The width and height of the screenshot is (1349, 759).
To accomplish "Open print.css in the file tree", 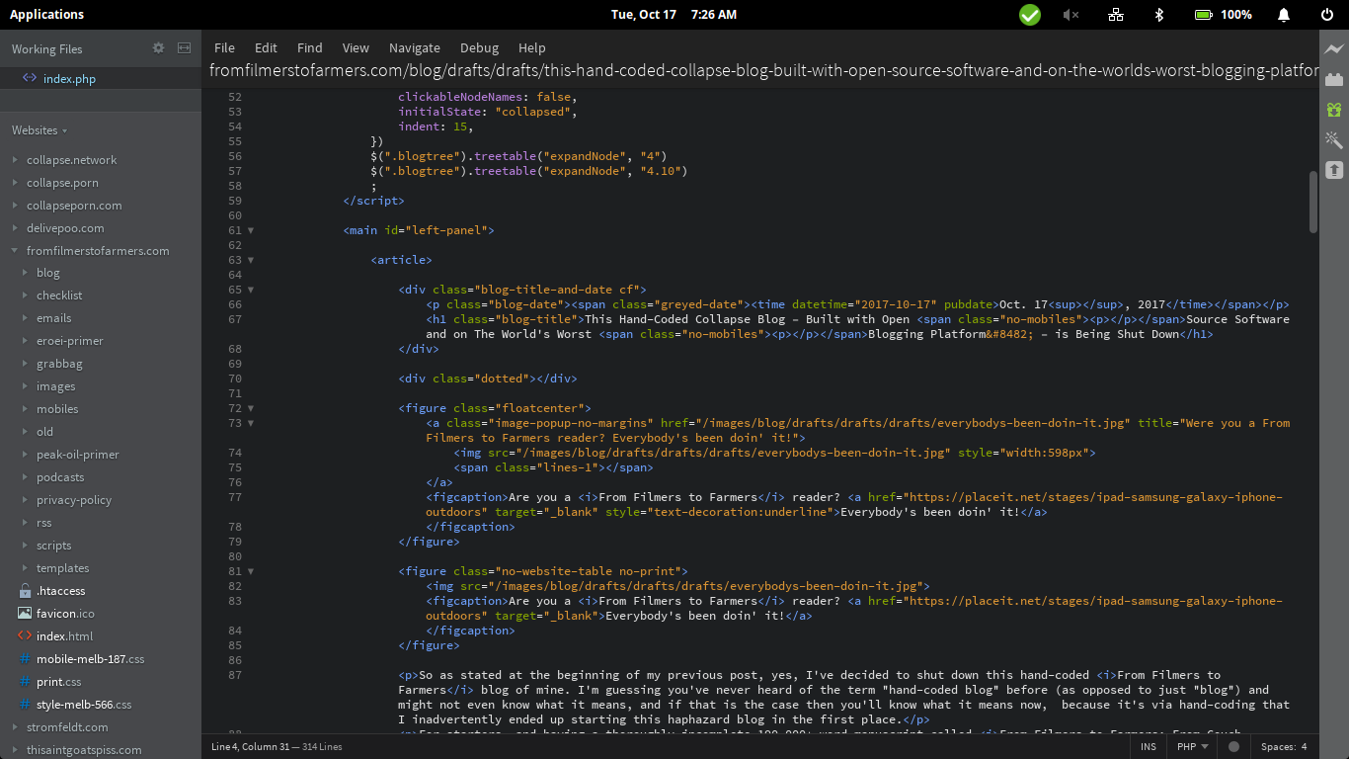I will [x=58, y=682].
